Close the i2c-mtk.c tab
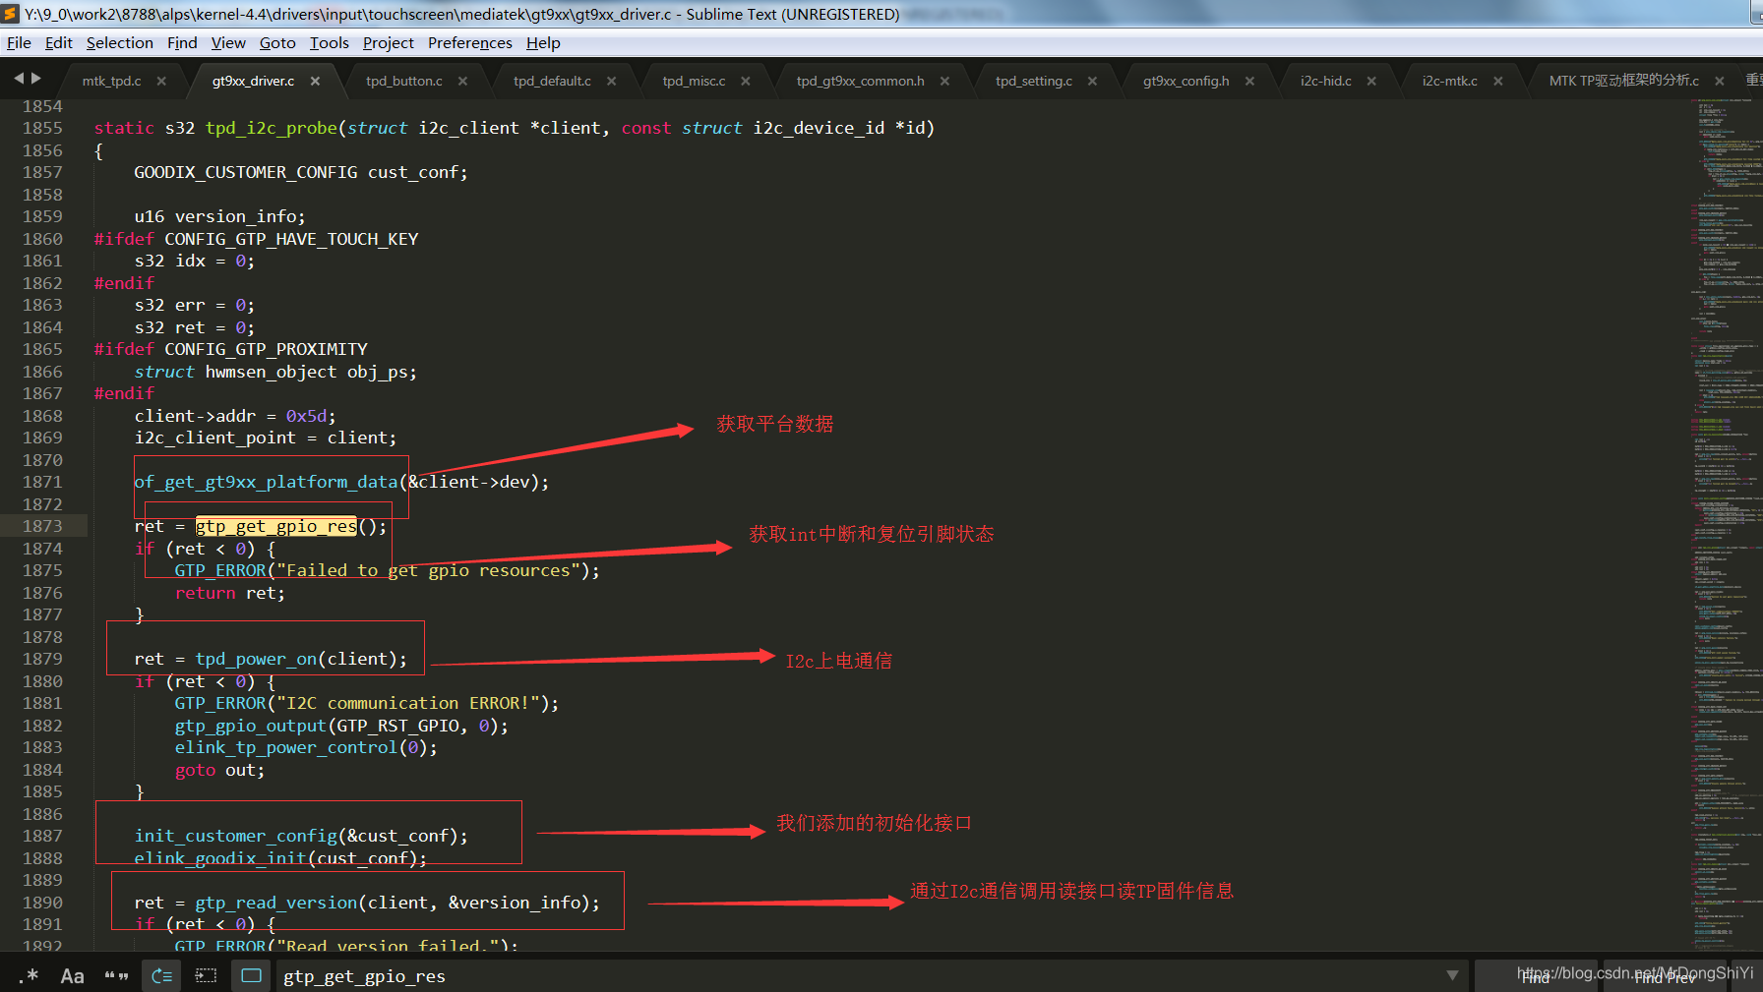This screenshot has height=992, width=1763. click(x=1497, y=81)
